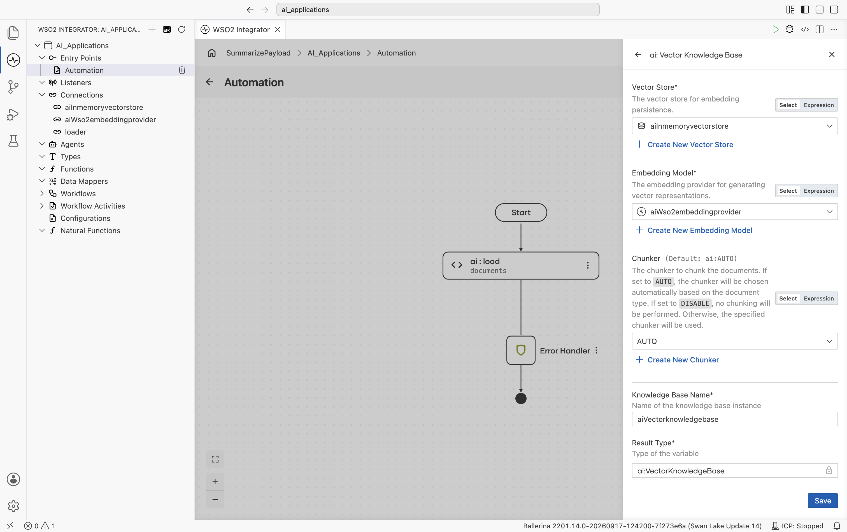
Task: Delete the Automation entry point via trash icon
Action: [182, 70]
